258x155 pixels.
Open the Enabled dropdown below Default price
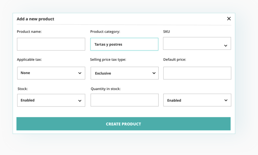197,100
